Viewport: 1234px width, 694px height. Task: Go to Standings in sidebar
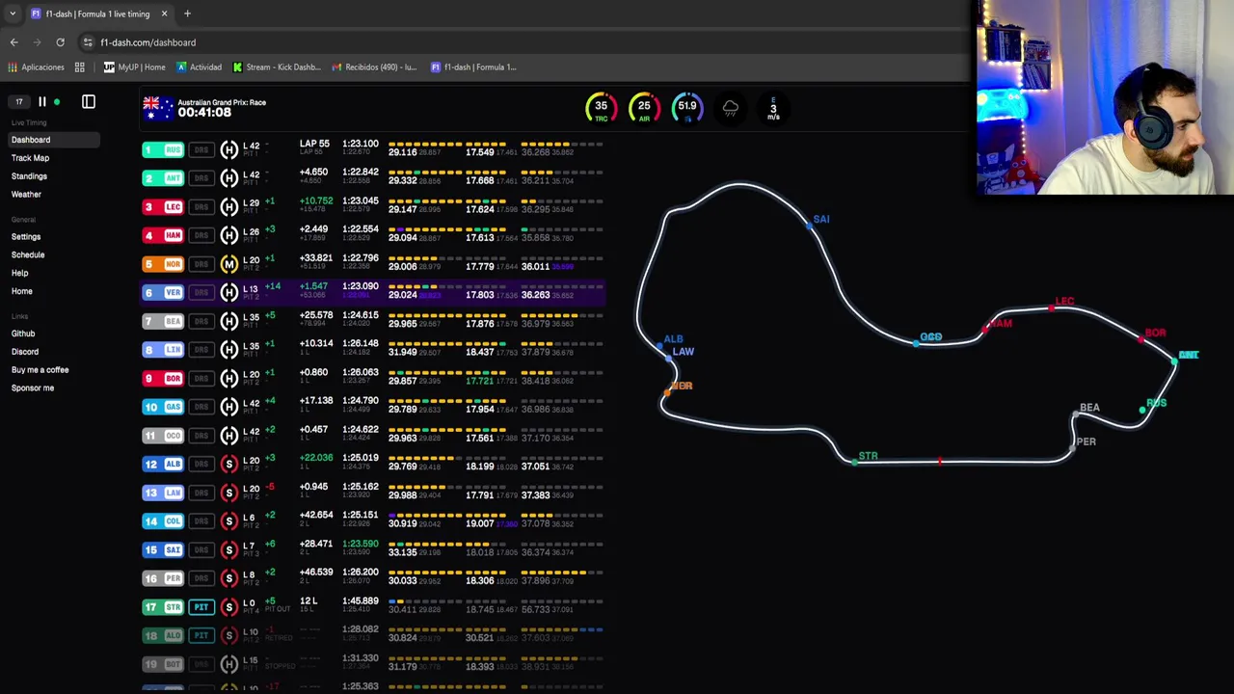click(29, 176)
